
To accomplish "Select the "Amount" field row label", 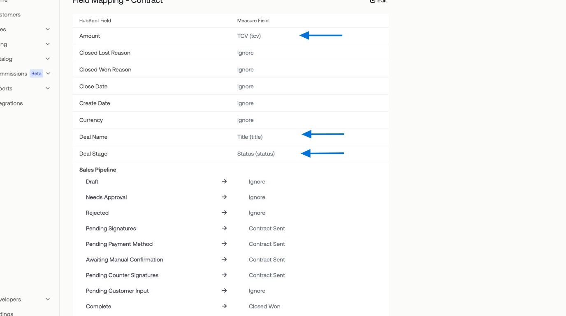I will click(90, 36).
